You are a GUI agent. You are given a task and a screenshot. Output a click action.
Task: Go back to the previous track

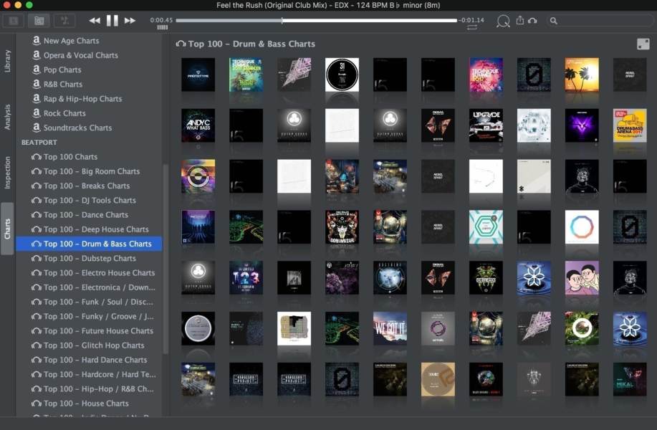point(95,21)
